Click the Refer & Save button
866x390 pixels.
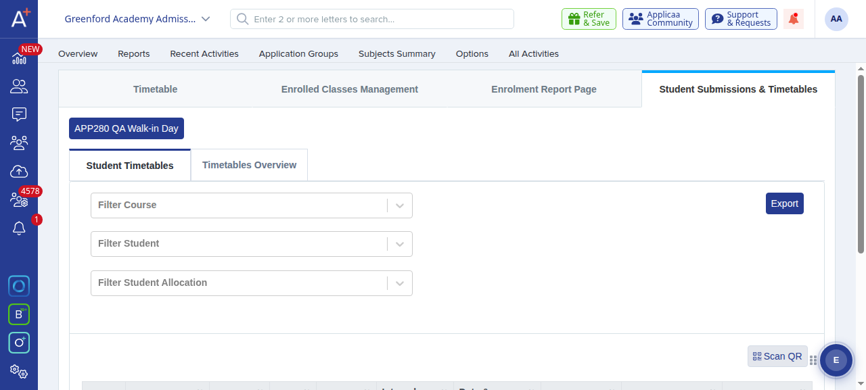click(x=589, y=19)
